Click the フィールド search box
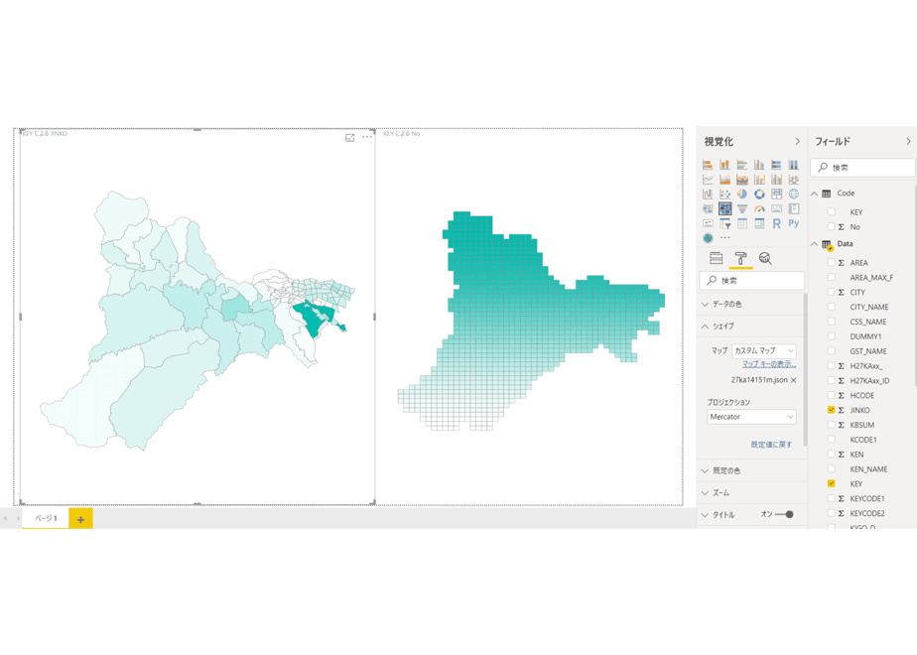This screenshot has width=917, height=655. 863,168
